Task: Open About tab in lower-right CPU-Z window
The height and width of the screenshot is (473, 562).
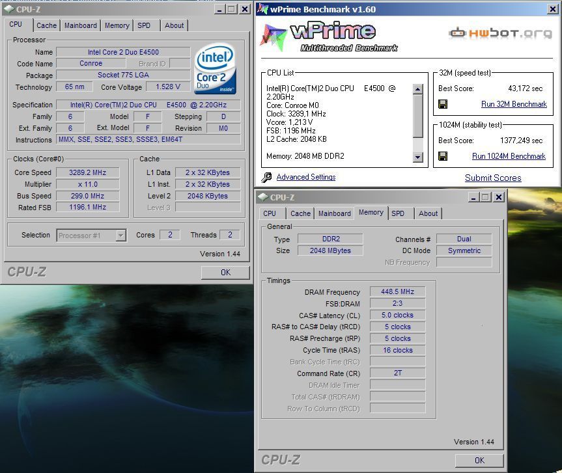Action: 429,213
